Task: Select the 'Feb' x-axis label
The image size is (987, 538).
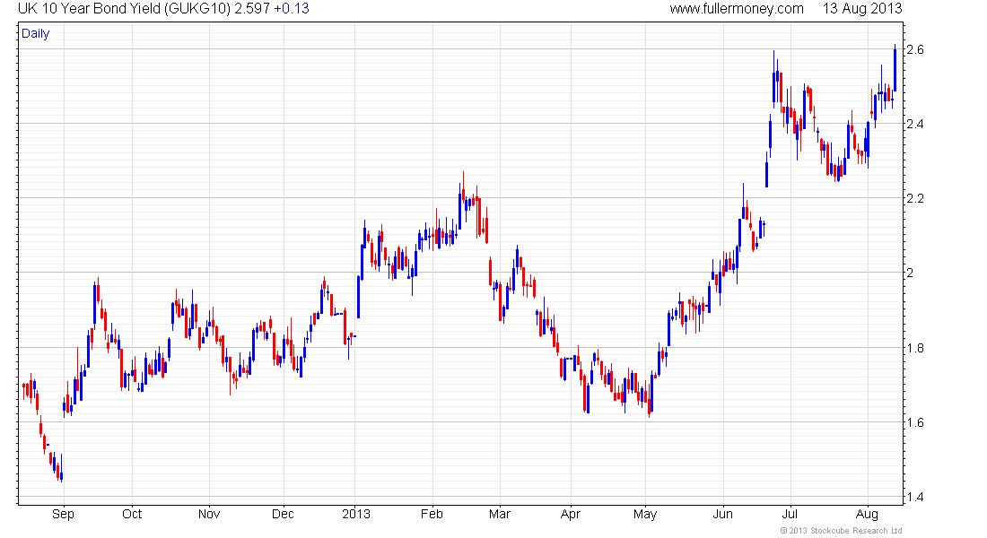Action: click(432, 514)
